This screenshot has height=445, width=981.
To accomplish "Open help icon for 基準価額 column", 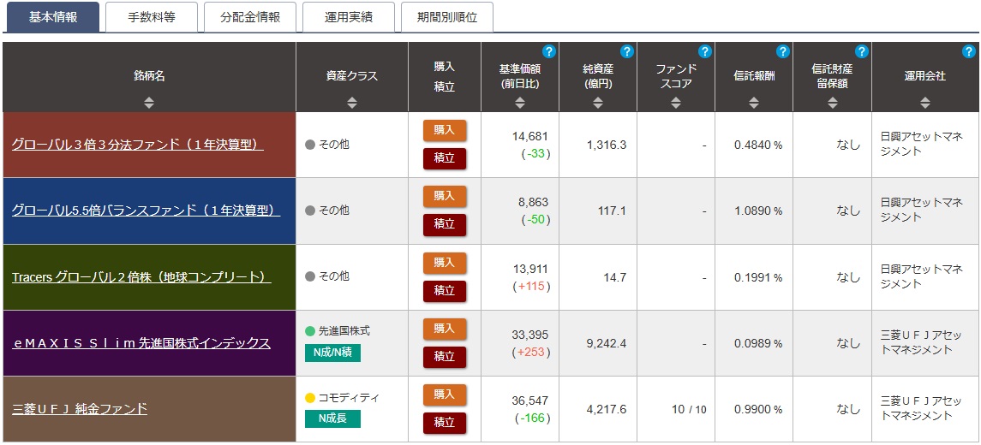I will tap(548, 52).
